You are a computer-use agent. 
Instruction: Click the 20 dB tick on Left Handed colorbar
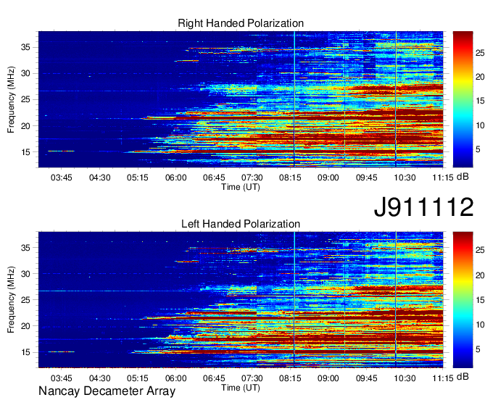480,275
